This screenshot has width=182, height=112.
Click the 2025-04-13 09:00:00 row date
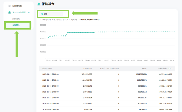[x=50, y=86]
